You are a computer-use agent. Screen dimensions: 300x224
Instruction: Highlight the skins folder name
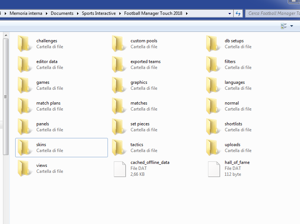pyautogui.click(x=41, y=145)
